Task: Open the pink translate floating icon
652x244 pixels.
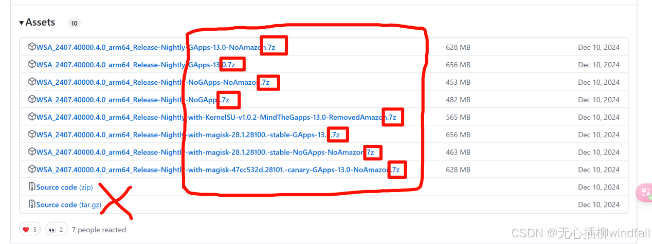Action: click(644, 193)
